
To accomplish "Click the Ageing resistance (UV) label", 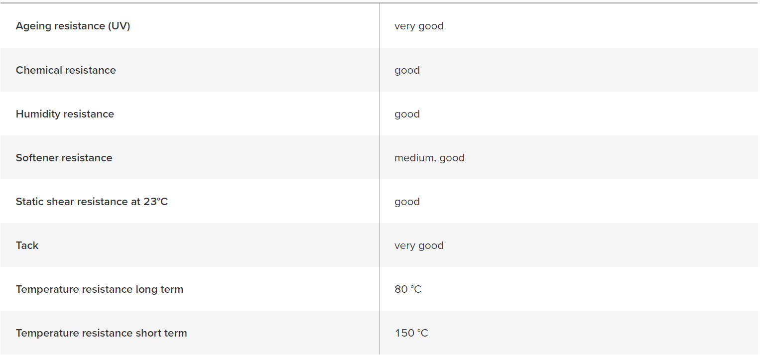I will pyautogui.click(x=73, y=26).
